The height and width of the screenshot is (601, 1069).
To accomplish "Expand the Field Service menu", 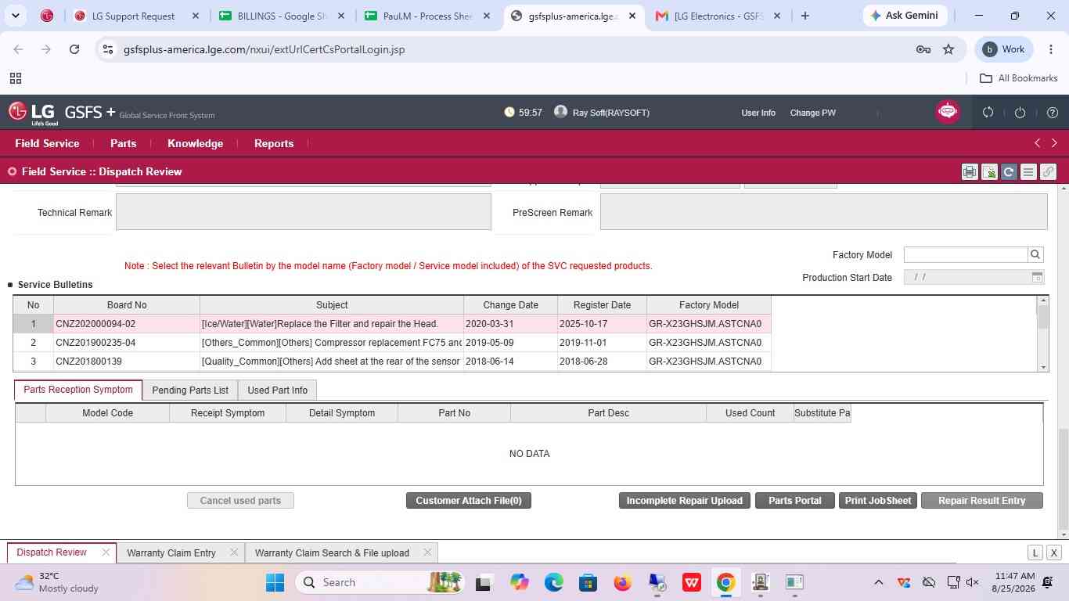I will (x=47, y=143).
